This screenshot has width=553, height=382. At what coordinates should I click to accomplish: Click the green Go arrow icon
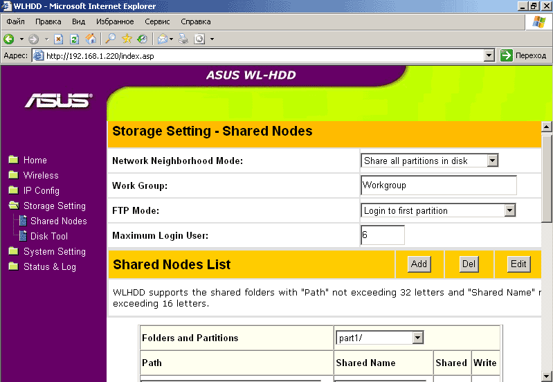point(507,55)
